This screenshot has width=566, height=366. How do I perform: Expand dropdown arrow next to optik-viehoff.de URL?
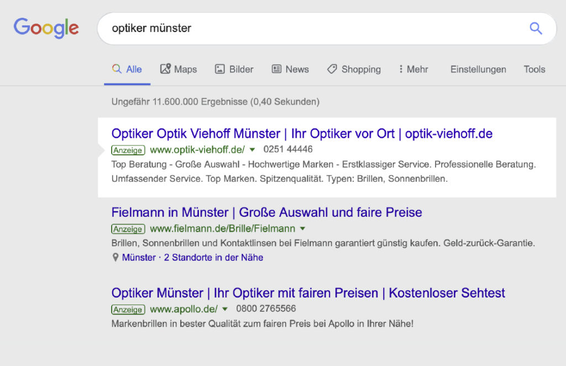click(252, 150)
